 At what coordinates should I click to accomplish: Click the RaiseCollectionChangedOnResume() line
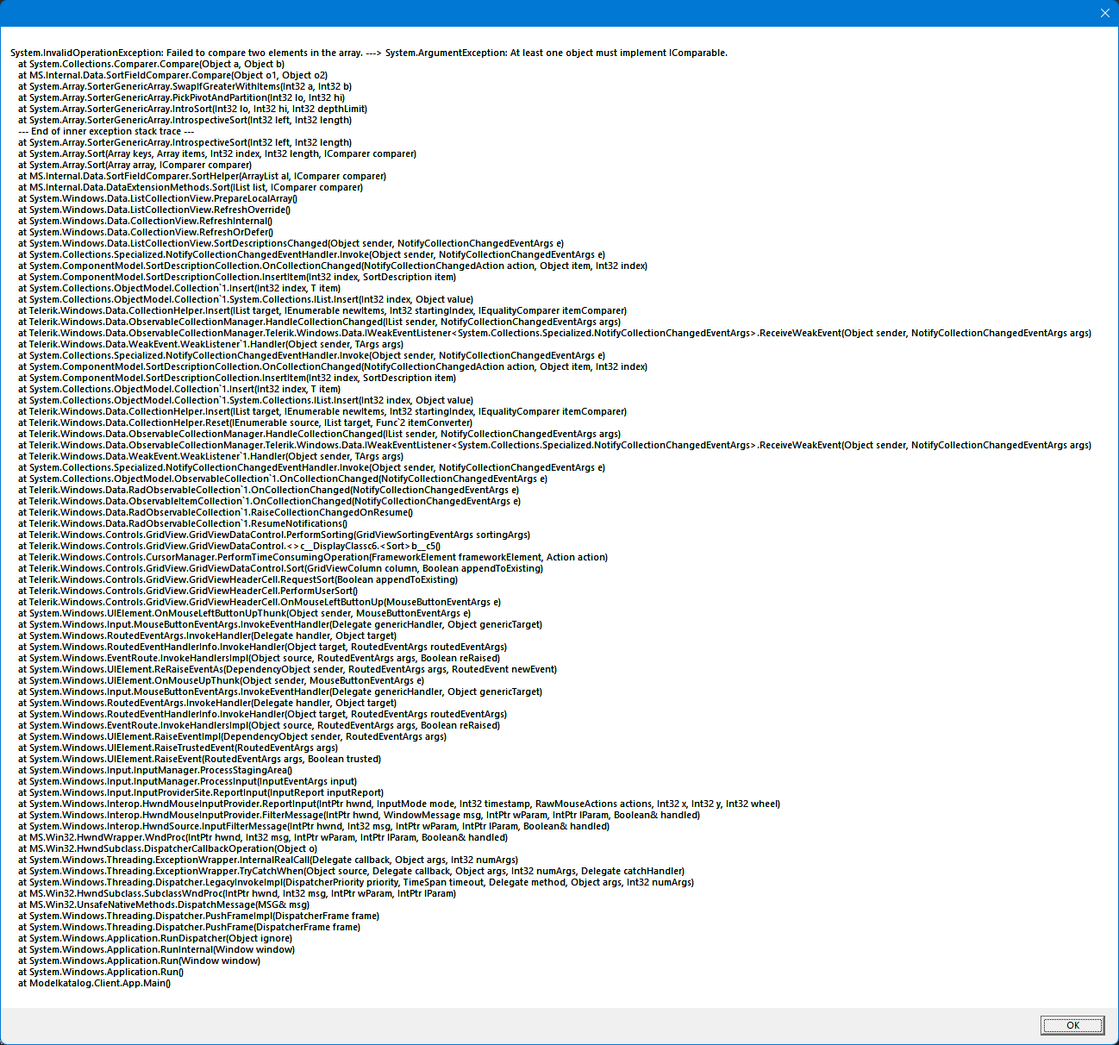pyautogui.click(x=216, y=512)
